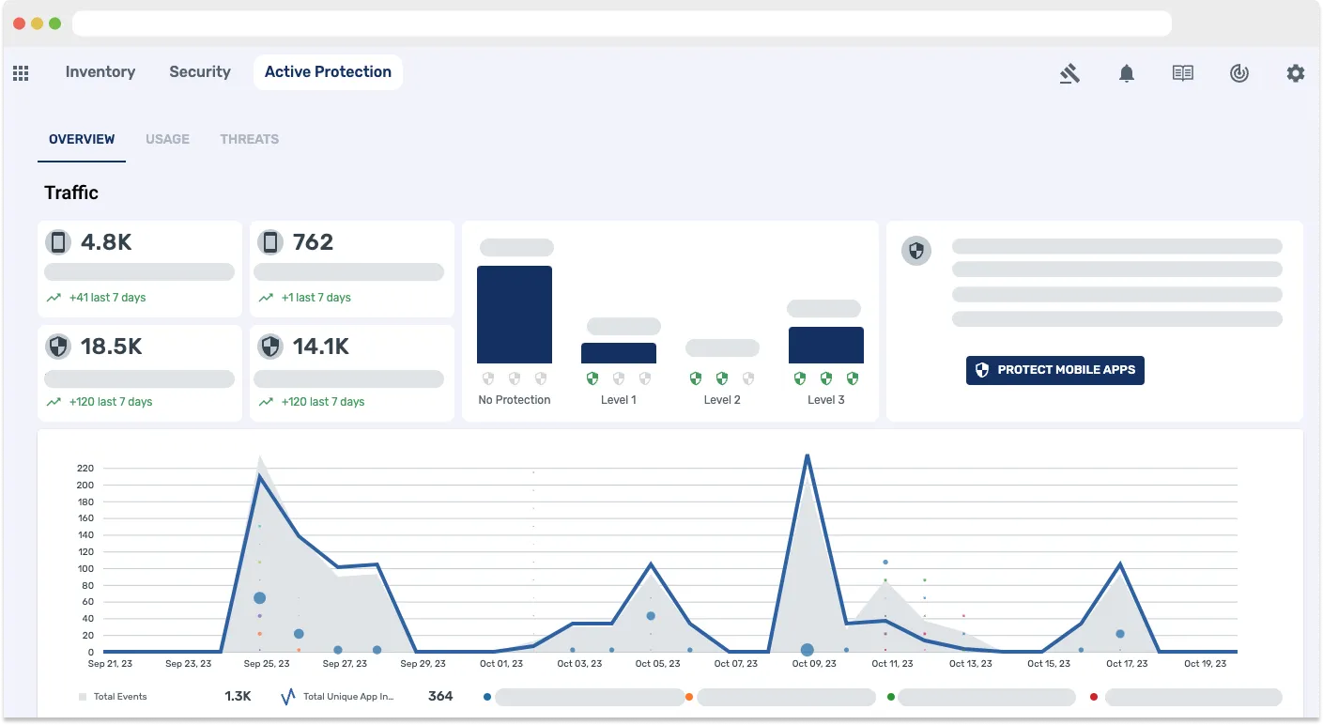The width and height of the screenshot is (1323, 725).
Task: Switch to the Usage tab
Action: click(x=167, y=139)
